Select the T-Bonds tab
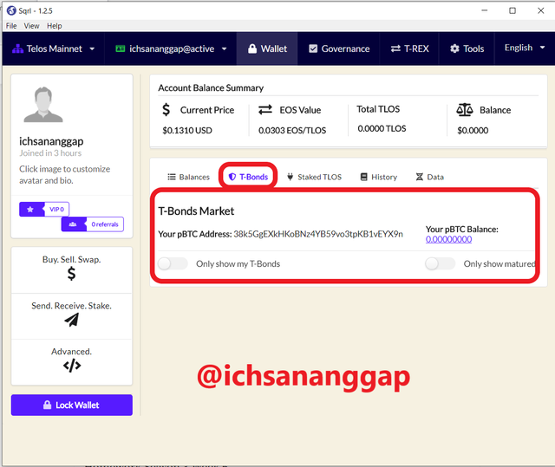Screen dimensions: 555x467 click(248, 177)
